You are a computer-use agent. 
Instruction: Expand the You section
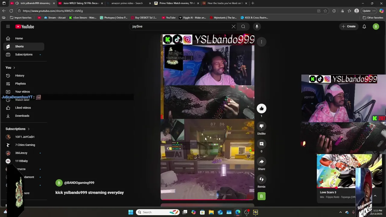pyautogui.click(x=10, y=68)
